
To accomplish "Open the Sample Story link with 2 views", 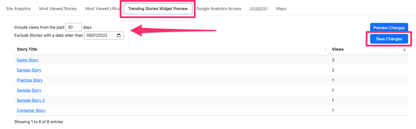I will (29, 70).
